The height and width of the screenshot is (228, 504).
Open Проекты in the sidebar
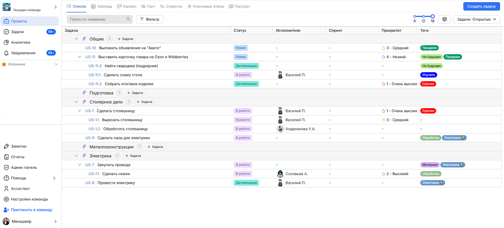[x=30, y=21]
